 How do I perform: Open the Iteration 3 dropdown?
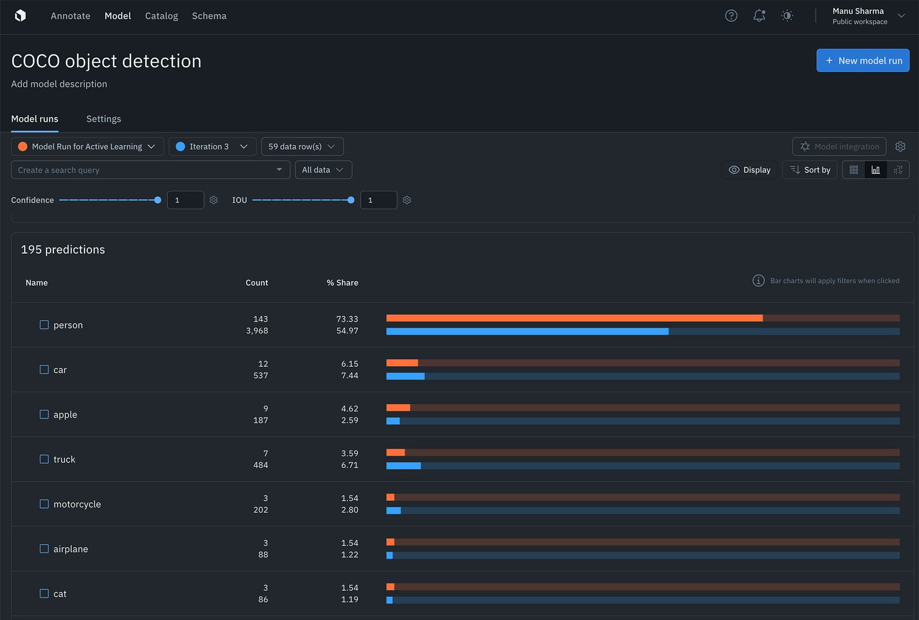point(212,146)
